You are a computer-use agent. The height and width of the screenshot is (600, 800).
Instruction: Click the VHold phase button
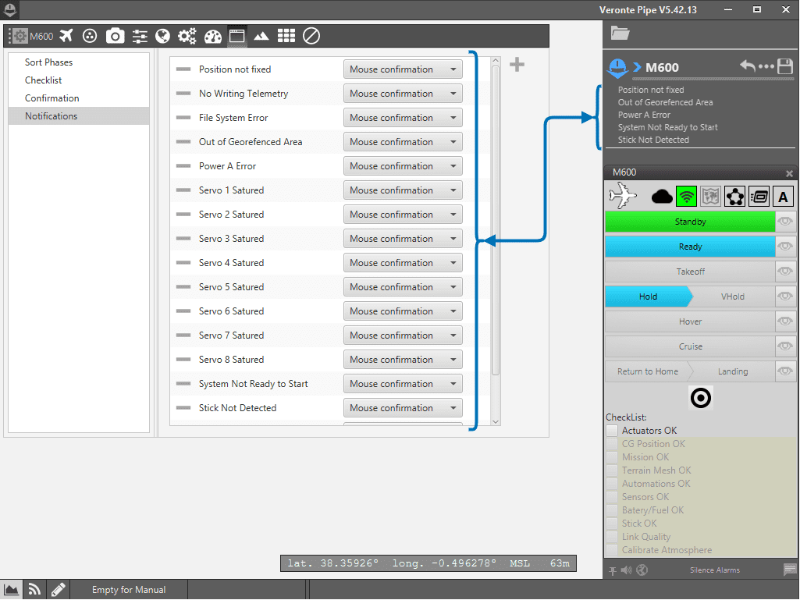tap(733, 296)
